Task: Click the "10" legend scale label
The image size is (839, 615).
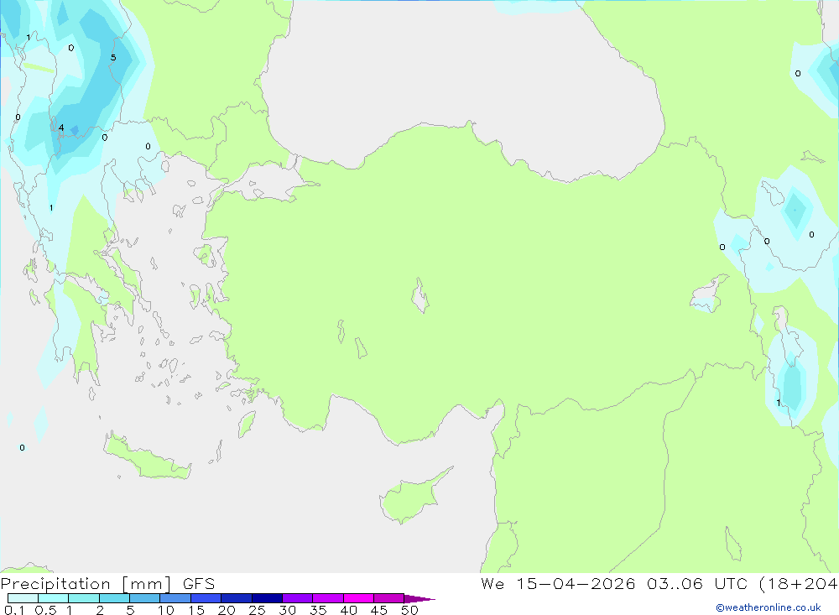Action: [x=166, y=610]
